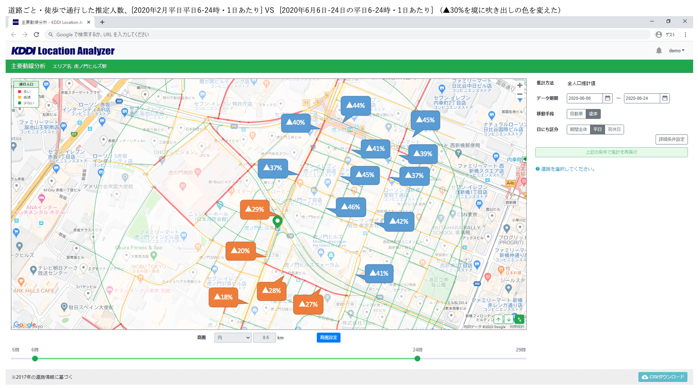The height and width of the screenshot is (388, 698).
Task: Click the ▲46% callout on the map
Action: (351, 207)
